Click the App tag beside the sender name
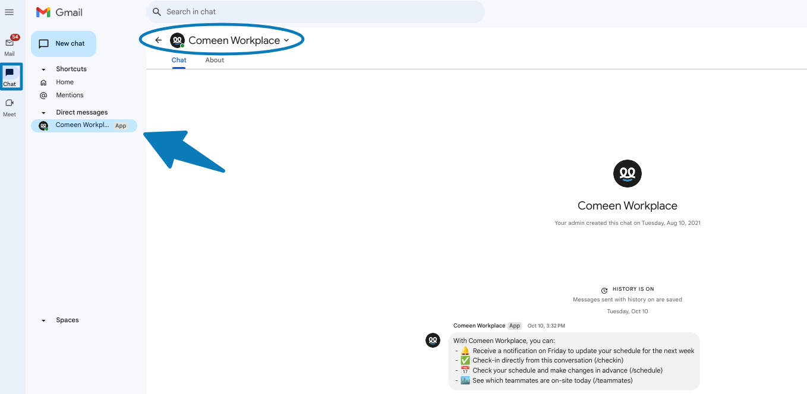Image resolution: width=807 pixels, height=394 pixels. pyautogui.click(x=515, y=326)
